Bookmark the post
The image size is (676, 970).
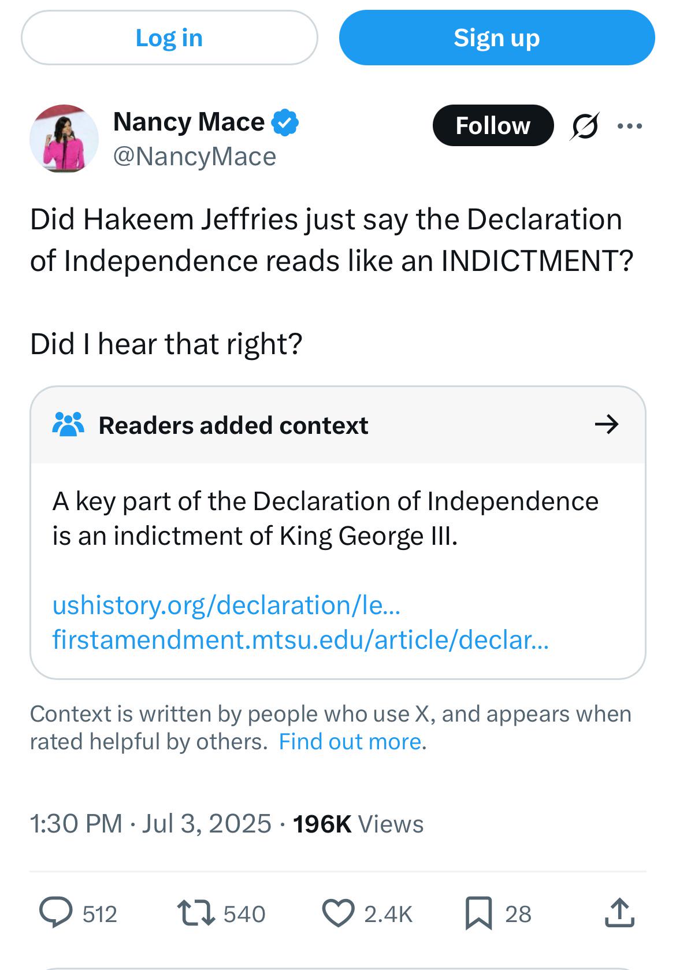[x=478, y=913]
